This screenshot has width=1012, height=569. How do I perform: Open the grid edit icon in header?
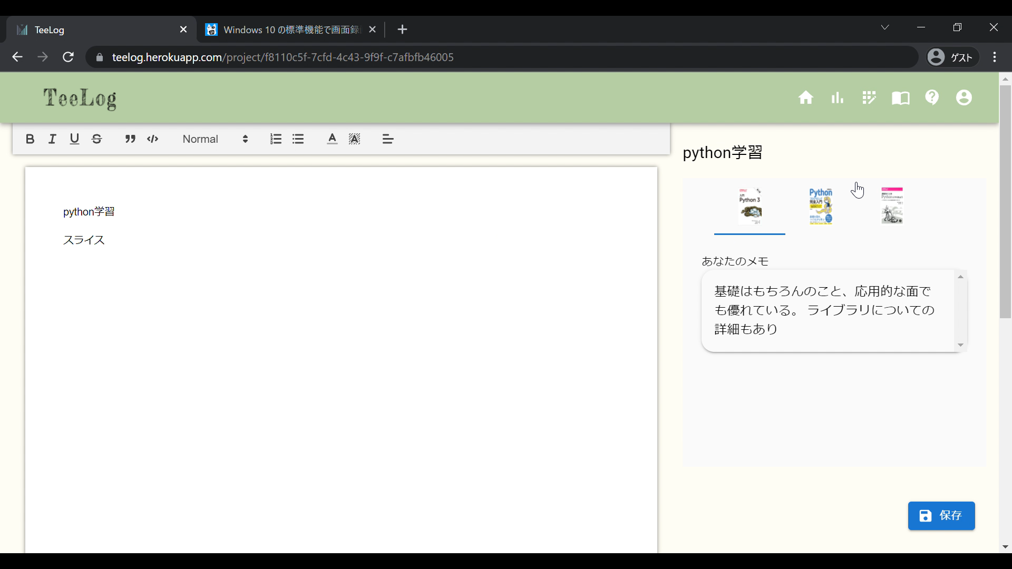pyautogui.click(x=869, y=98)
